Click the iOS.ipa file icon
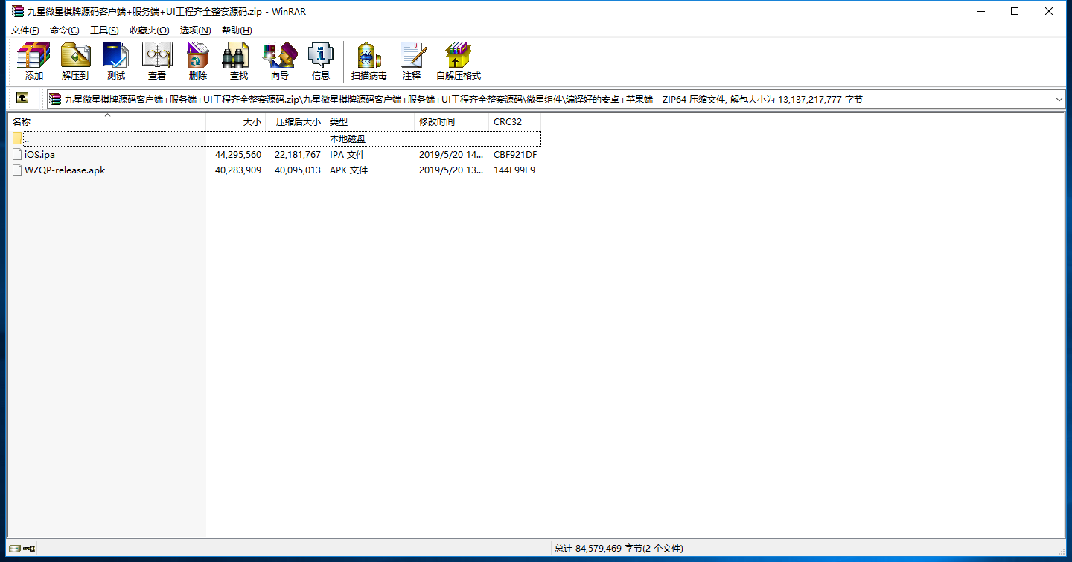 tap(18, 155)
